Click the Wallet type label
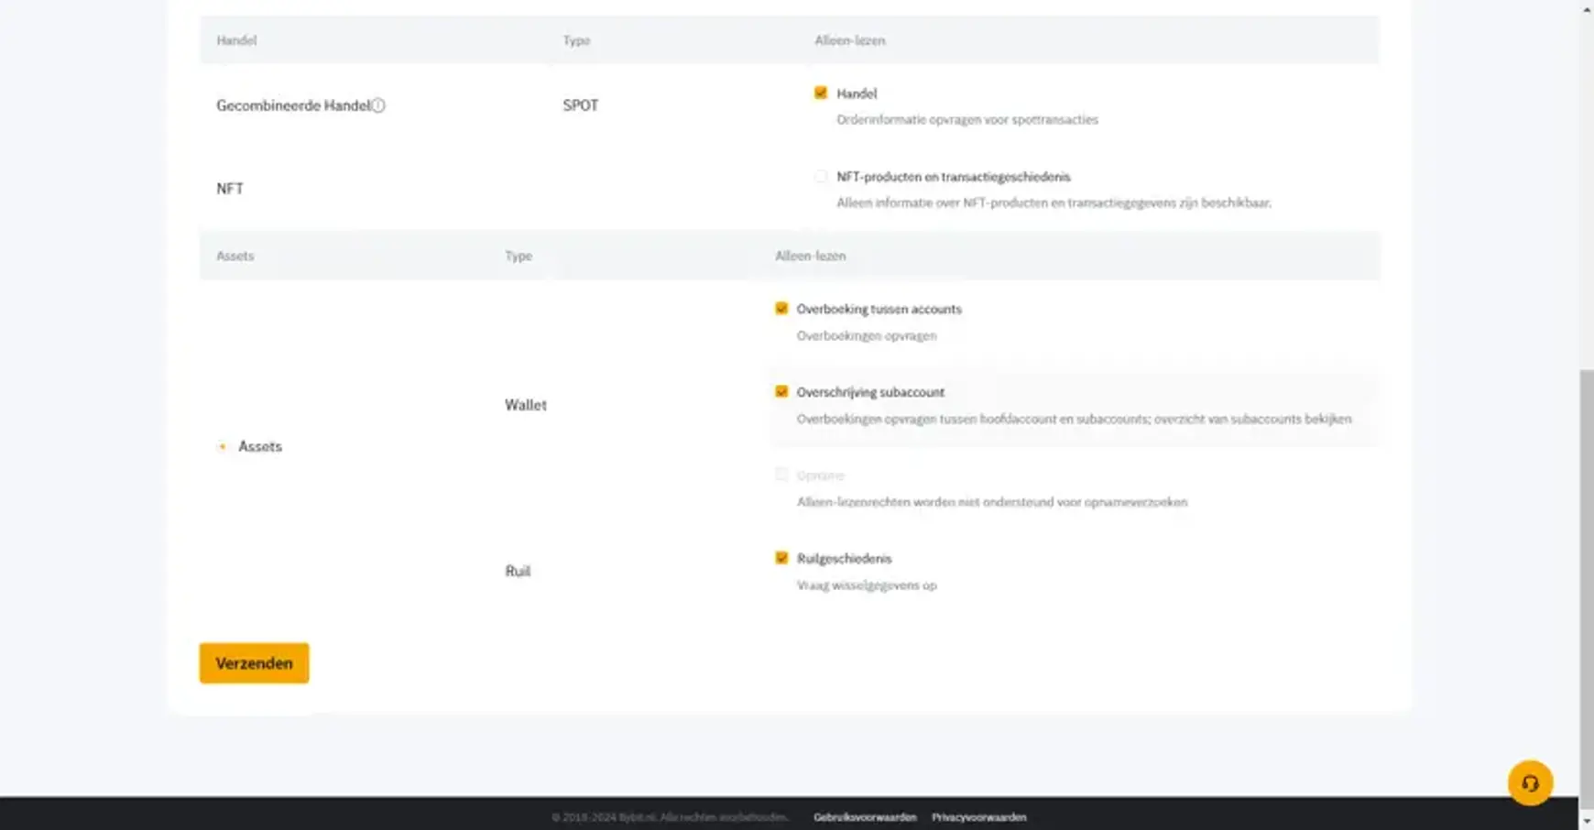Screen dimensions: 1594x830 pyautogui.click(x=525, y=404)
